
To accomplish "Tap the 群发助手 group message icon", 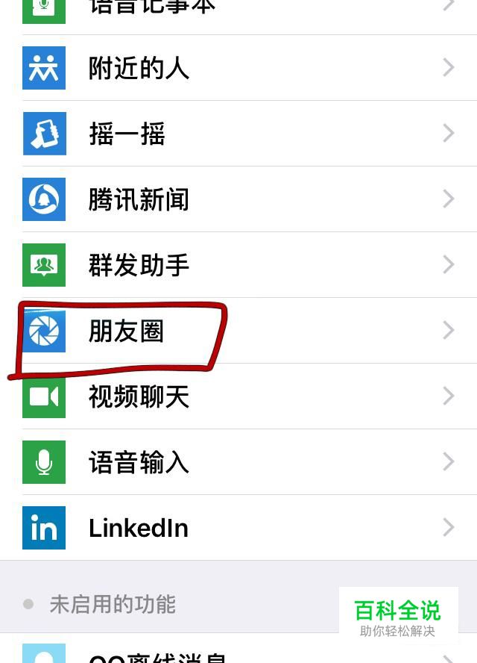I will point(44,265).
